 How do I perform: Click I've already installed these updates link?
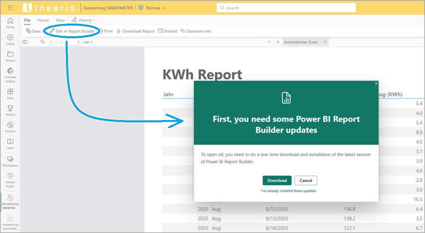tap(288, 191)
